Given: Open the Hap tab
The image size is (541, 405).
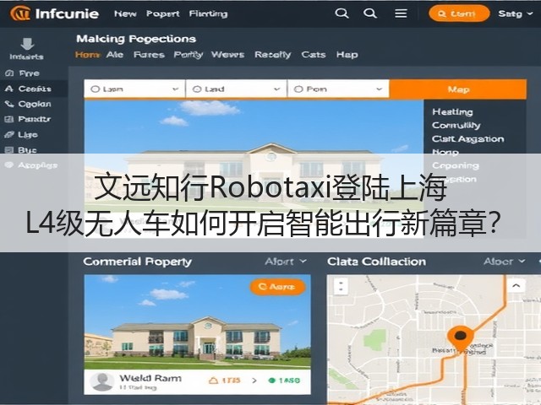Looking at the screenshot, I should pyautogui.click(x=347, y=55).
